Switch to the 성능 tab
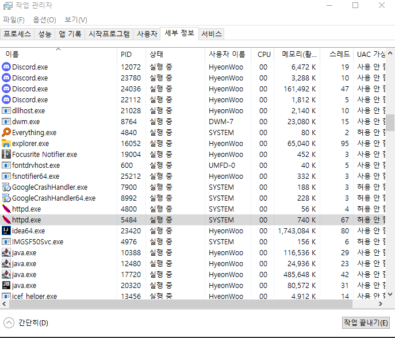The width and height of the screenshot is (395, 338). pyautogui.click(x=45, y=34)
